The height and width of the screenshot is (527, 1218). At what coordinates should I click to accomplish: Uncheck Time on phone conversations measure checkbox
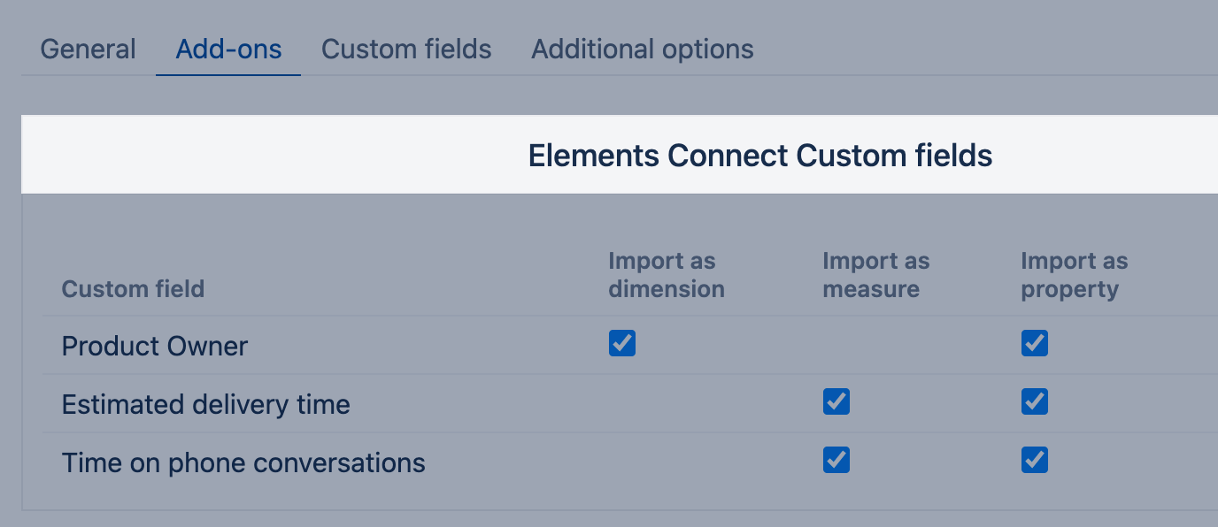pos(836,460)
